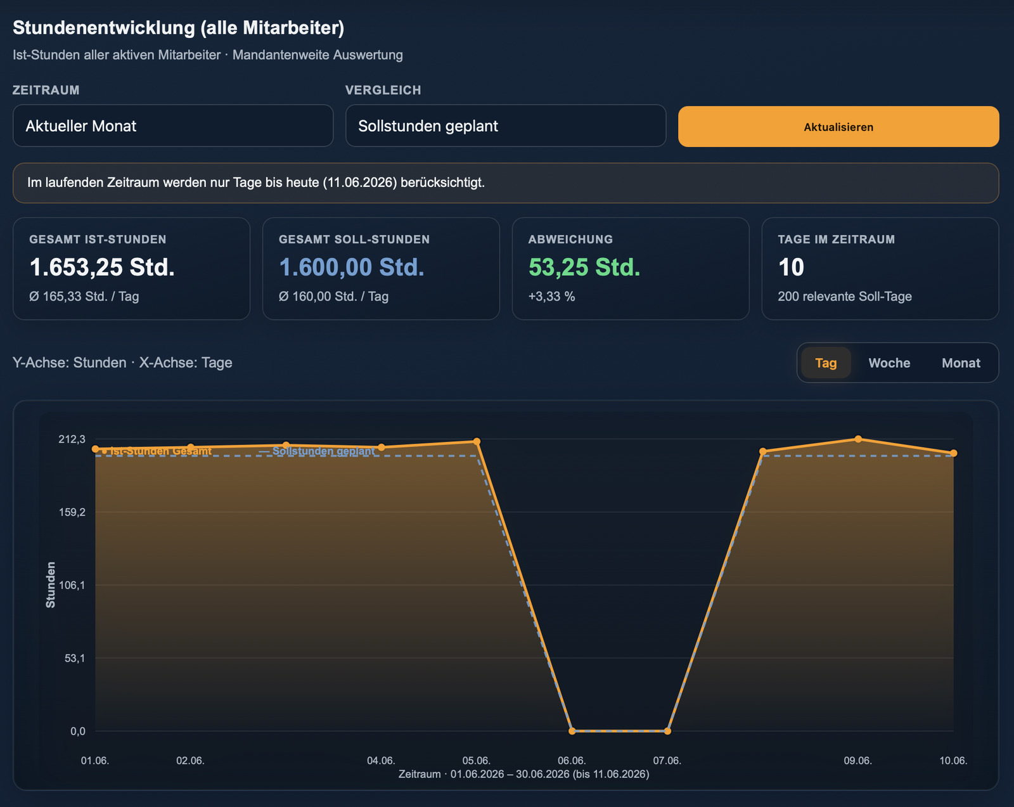Click the data point for 02.06.
This screenshot has height=807, width=1014.
[190, 448]
